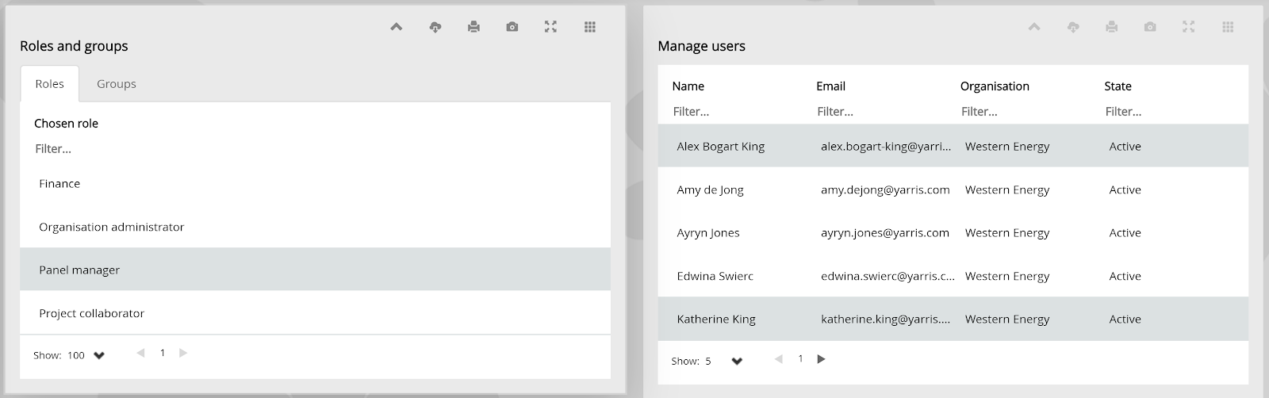Image resolution: width=1269 pixels, height=398 pixels.
Task: Click email ayryn.jones@yarris.com
Action: tap(885, 233)
